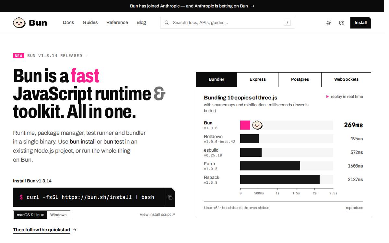Click the Rspack v1.5.8 label
Screen dimensions: 389x243
point(212,180)
